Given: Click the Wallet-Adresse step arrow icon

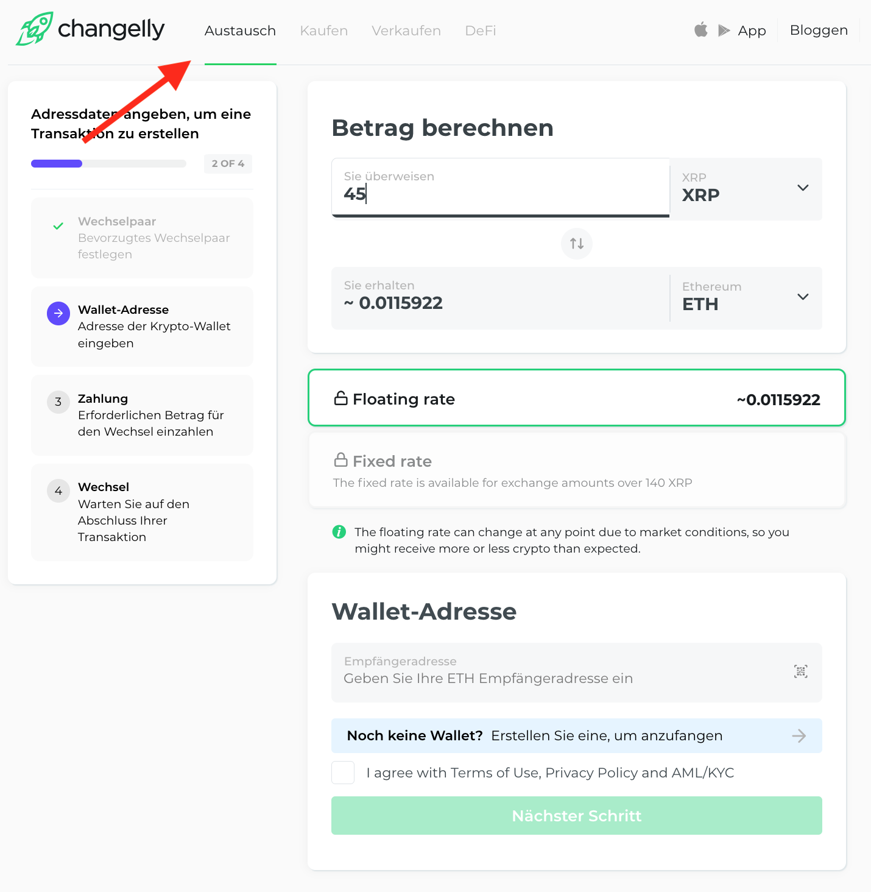Looking at the screenshot, I should click(x=58, y=313).
